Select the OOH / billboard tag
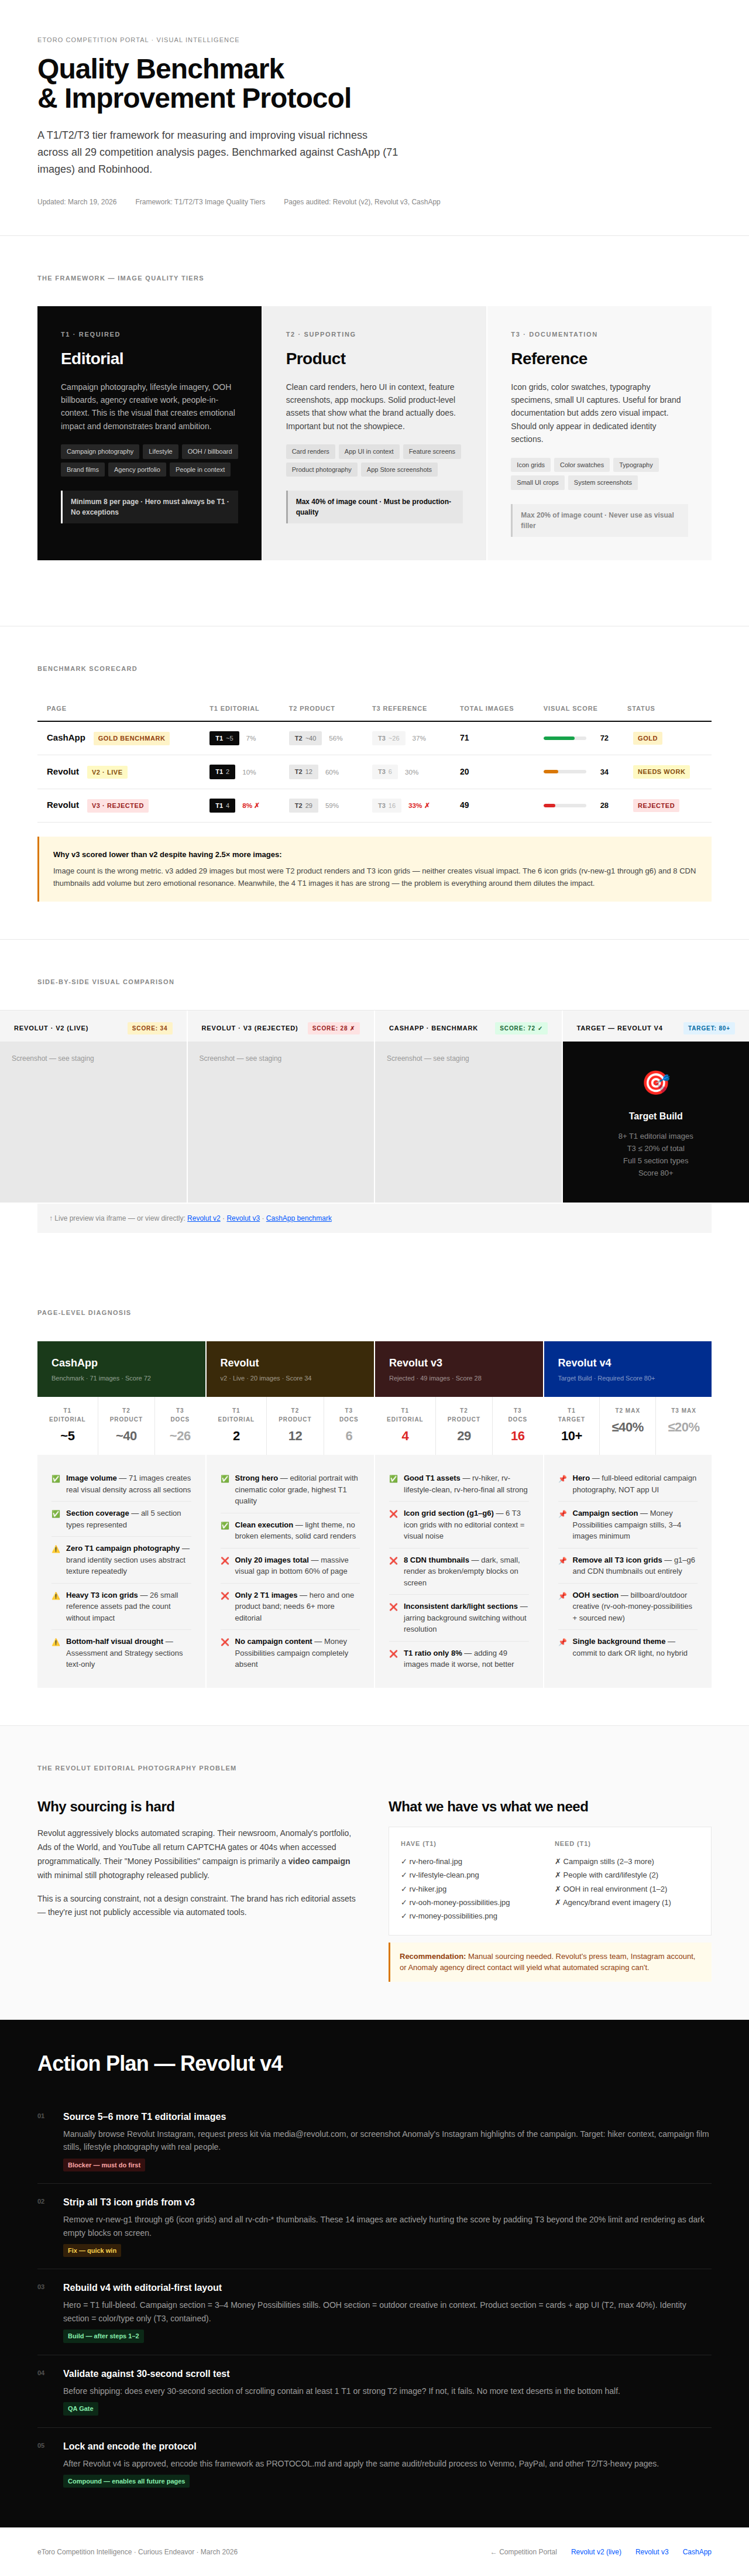 point(210,451)
